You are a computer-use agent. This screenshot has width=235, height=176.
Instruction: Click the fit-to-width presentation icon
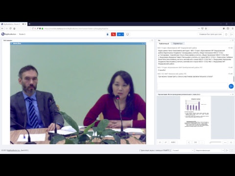click(225, 142)
